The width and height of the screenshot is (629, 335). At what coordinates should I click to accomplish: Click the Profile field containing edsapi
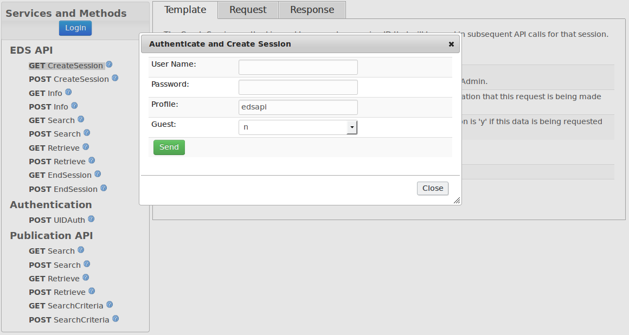(298, 107)
